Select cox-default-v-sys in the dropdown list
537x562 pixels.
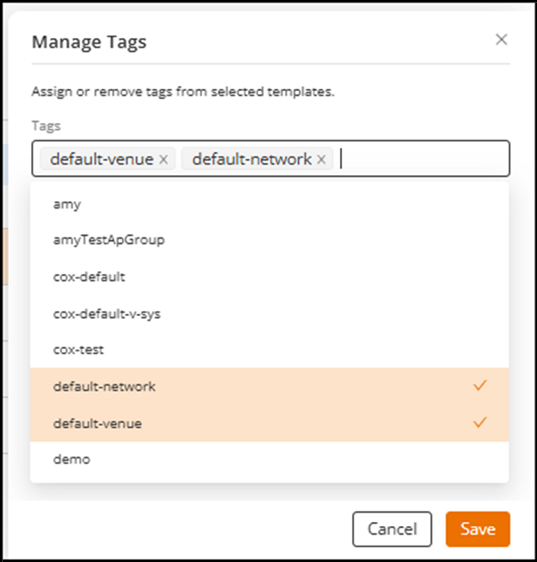coord(107,313)
